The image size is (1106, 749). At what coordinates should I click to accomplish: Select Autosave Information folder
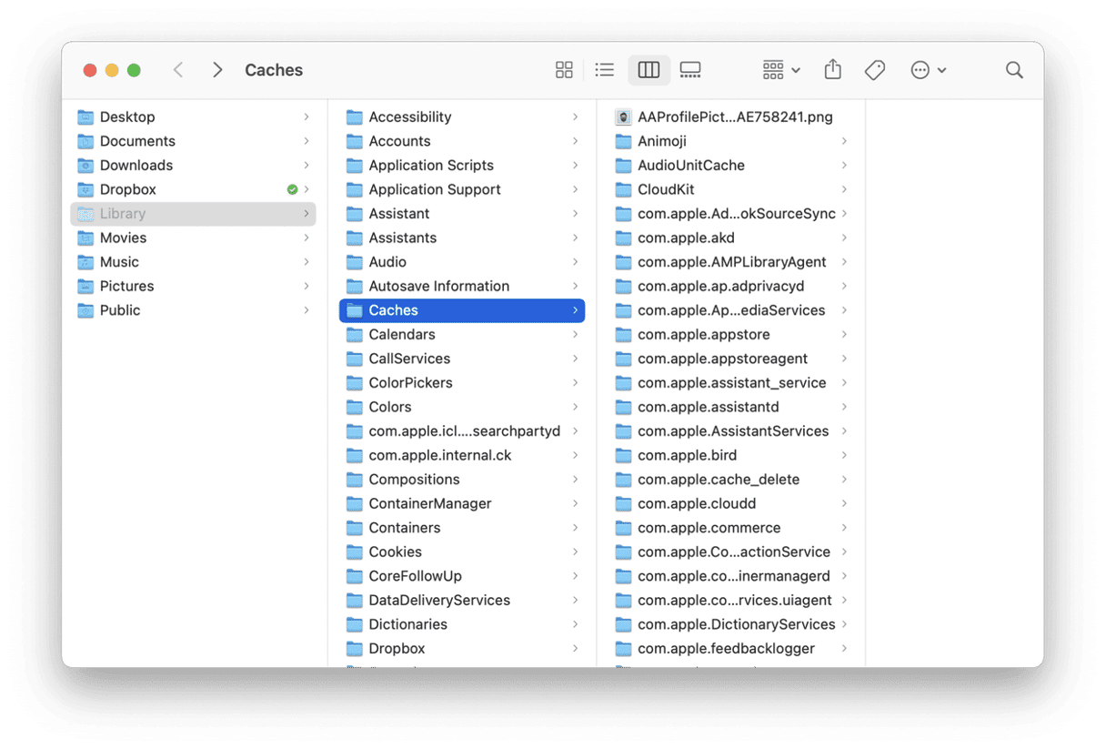click(x=462, y=286)
